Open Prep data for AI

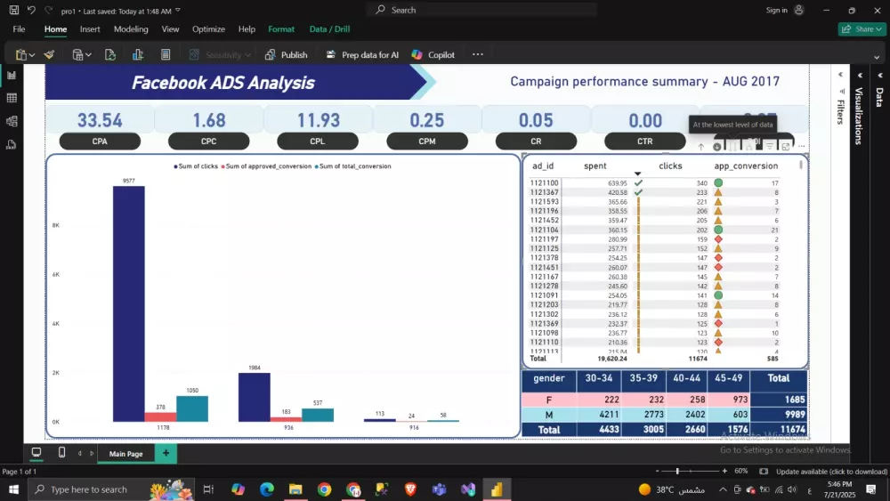pos(362,55)
